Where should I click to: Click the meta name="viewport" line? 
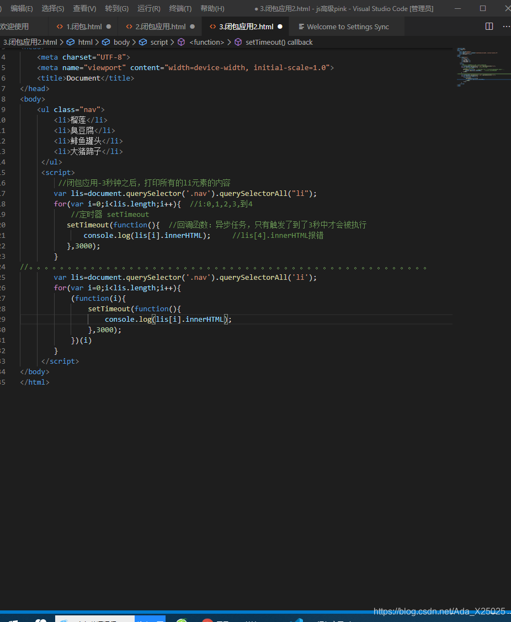pos(185,67)
